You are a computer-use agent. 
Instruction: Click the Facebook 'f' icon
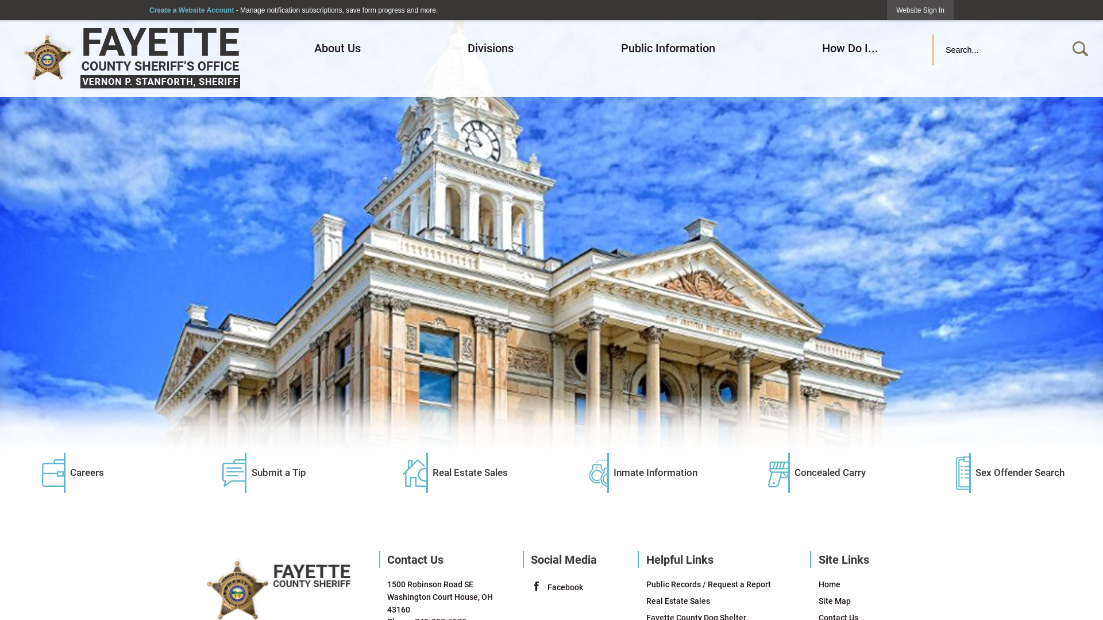coord(537,586)
